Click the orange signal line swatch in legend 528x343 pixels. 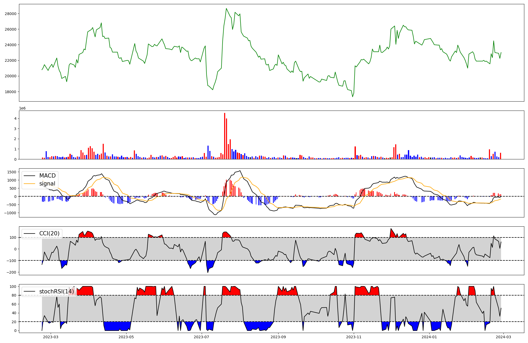tap(29, 184)
